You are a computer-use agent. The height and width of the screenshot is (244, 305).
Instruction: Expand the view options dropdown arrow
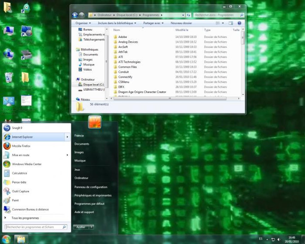click(223, 23)
